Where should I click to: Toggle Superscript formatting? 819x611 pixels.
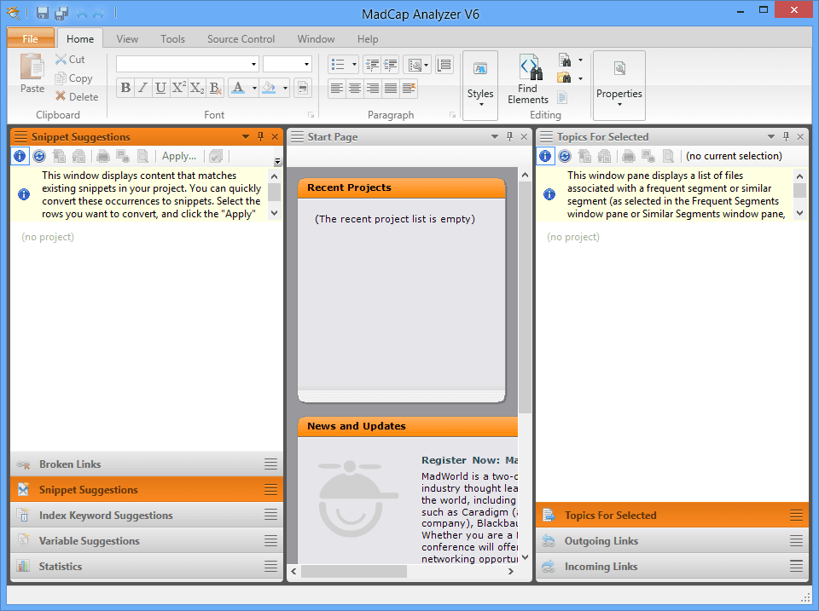(178, 88)
